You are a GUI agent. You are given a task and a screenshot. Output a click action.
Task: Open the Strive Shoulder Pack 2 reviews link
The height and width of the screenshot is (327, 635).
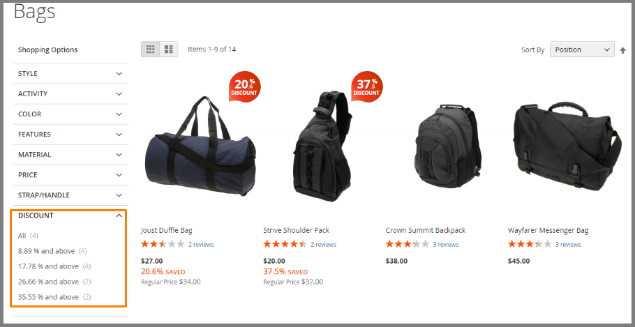[x=323, y=245]
